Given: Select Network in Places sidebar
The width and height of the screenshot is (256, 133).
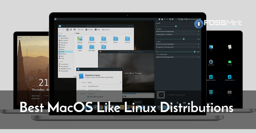Looking at the screenshot, I should tap(62, 54).
